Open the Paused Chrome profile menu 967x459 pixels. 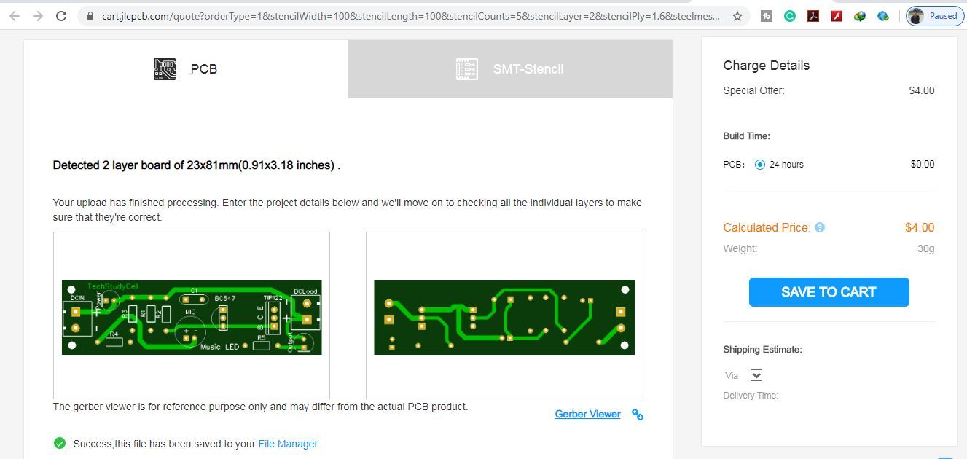934,15
